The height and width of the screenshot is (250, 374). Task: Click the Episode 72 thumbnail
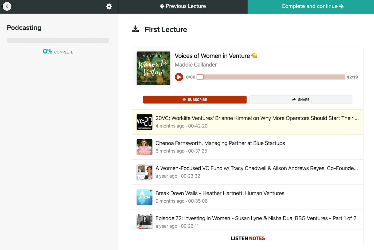[x=145, y=222]
